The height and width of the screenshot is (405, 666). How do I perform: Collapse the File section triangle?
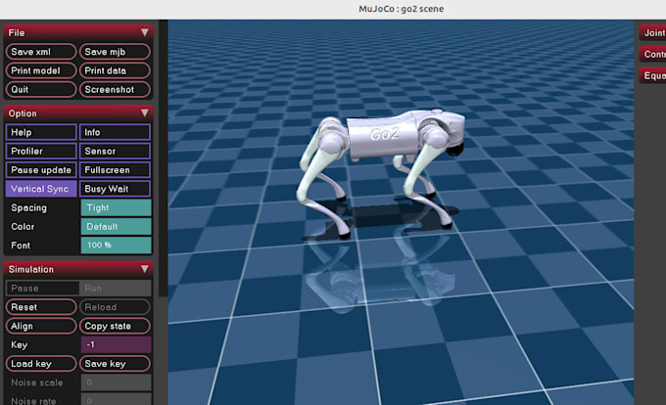point(145,32)
